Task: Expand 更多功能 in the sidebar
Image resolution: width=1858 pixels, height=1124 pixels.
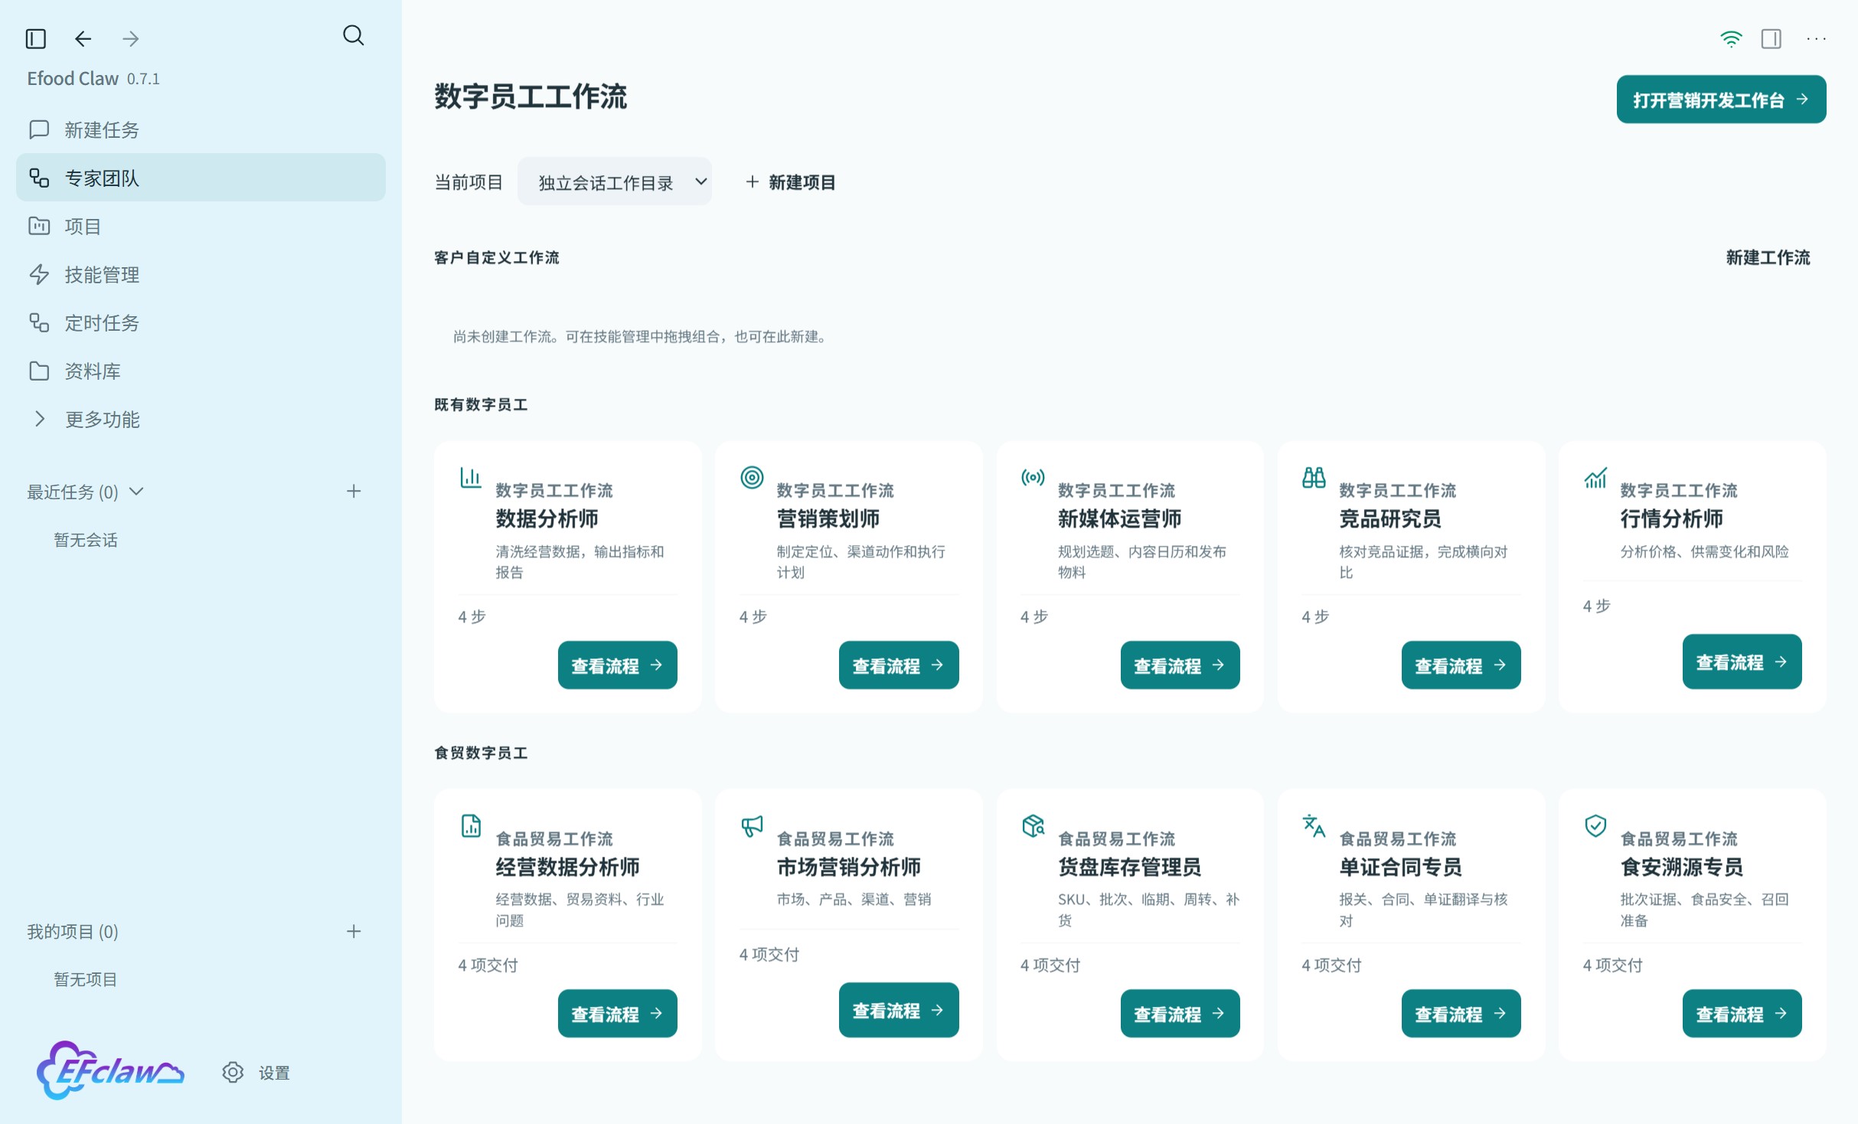Action: (201, 420)
